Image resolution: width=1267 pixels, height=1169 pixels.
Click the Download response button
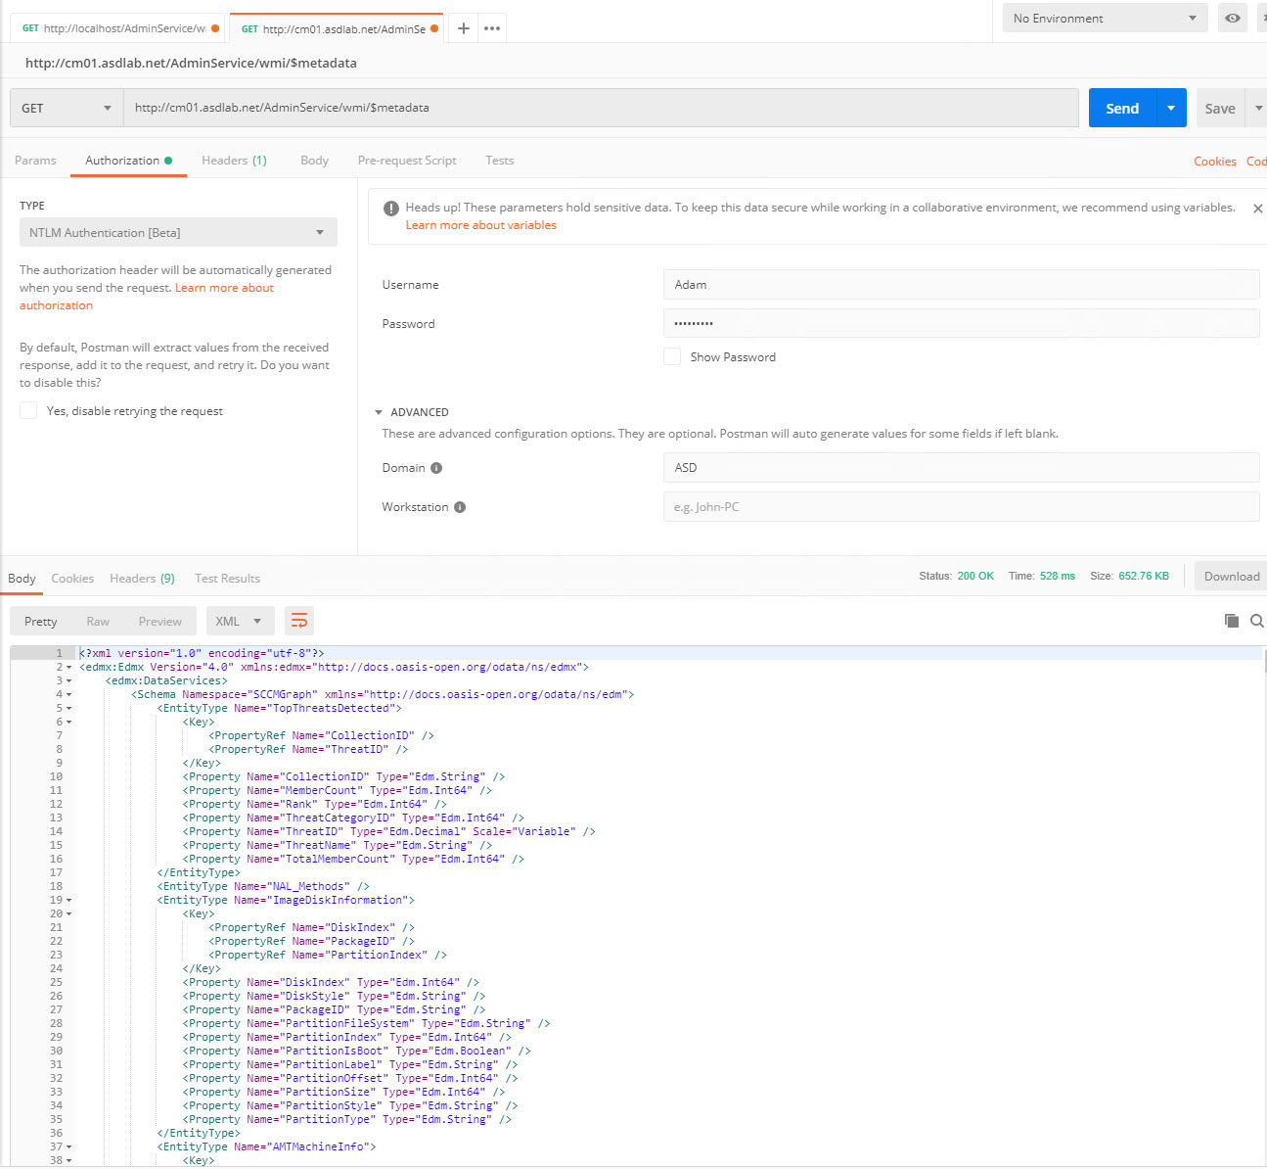coord(1231,576)
